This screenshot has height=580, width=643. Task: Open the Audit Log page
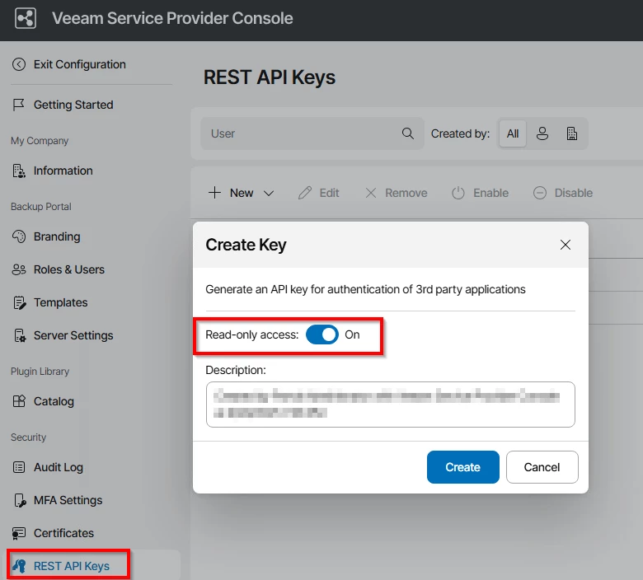click(x=58, y=467)
